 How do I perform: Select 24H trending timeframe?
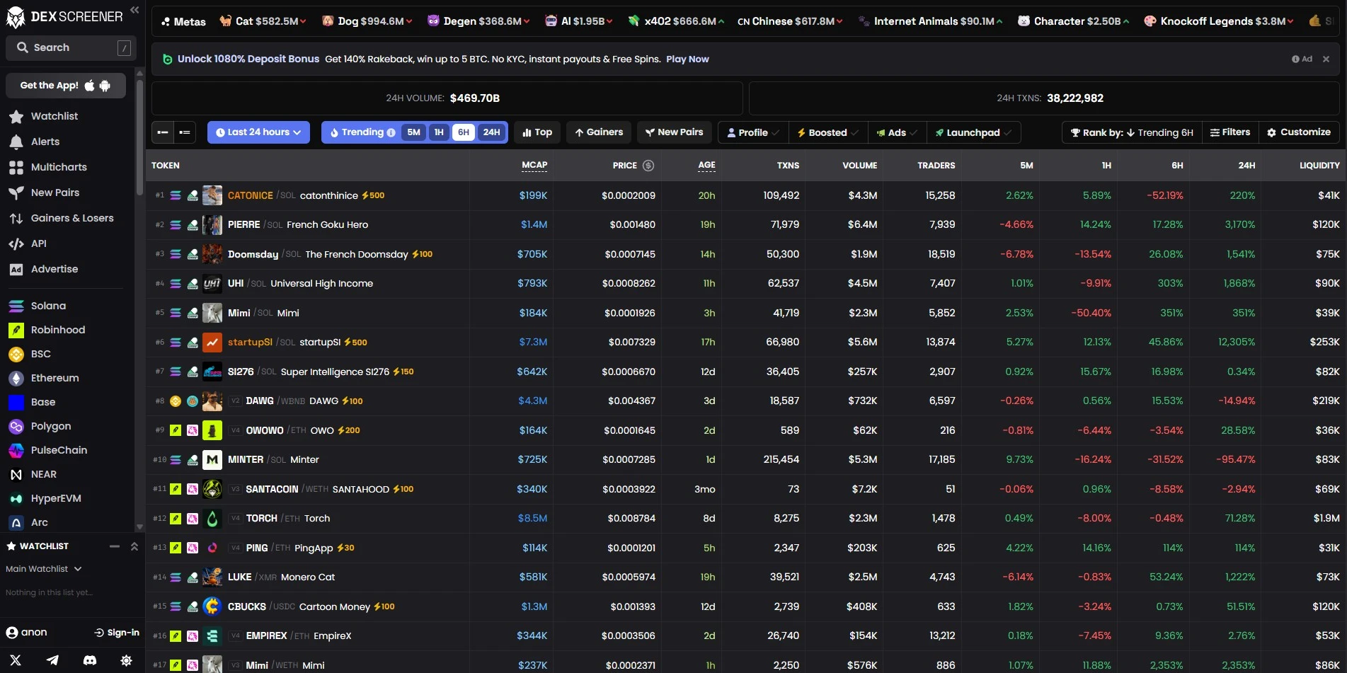pyautogui.click(x=491, y=132)
